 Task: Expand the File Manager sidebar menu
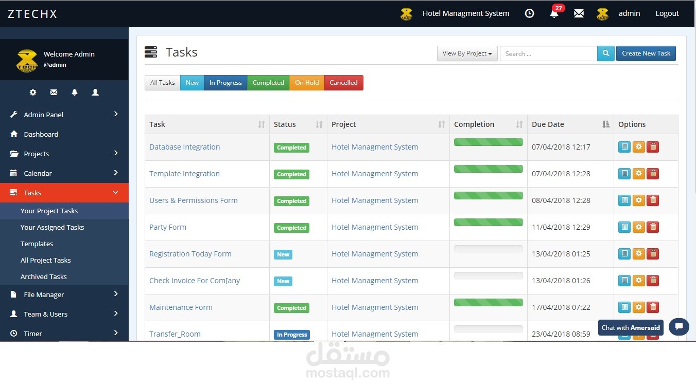(64, 294)
